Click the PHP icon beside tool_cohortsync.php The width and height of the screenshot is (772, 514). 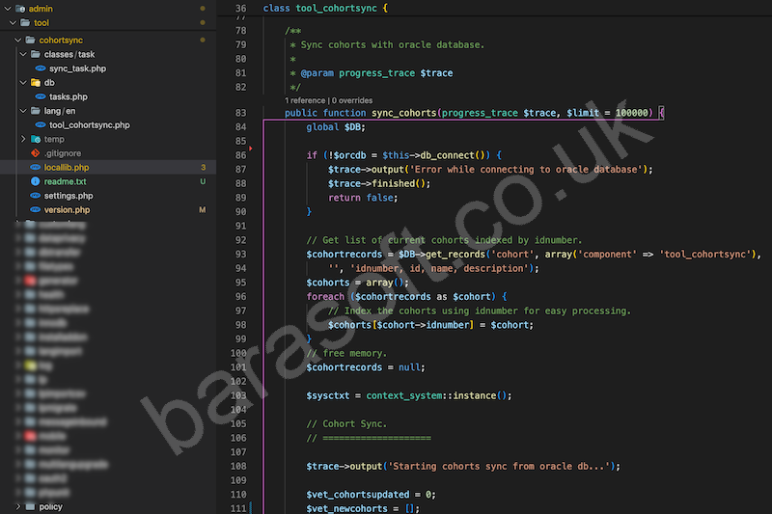[x=41, y=125]
